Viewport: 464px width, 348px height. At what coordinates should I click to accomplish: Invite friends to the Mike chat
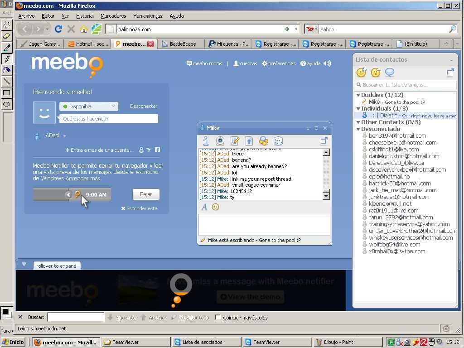pos(263,141)
